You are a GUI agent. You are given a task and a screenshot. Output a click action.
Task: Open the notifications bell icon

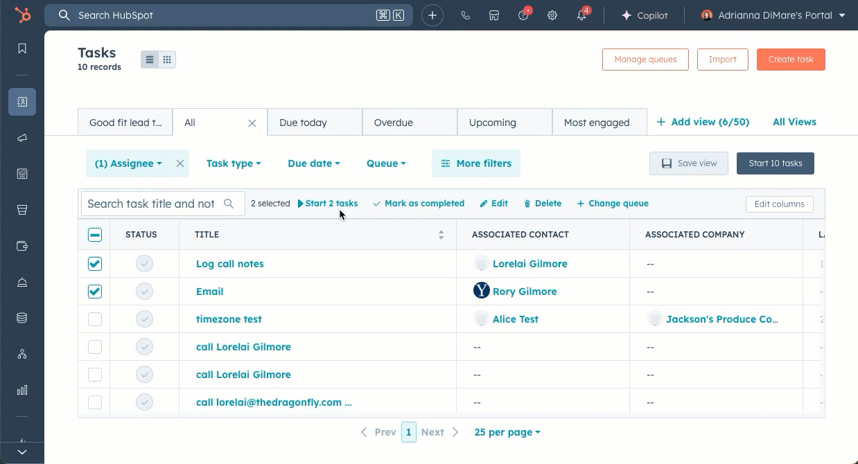tap(581, 15)
